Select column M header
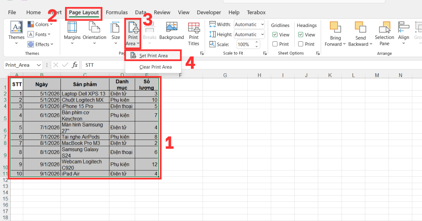 coord(377,75)
